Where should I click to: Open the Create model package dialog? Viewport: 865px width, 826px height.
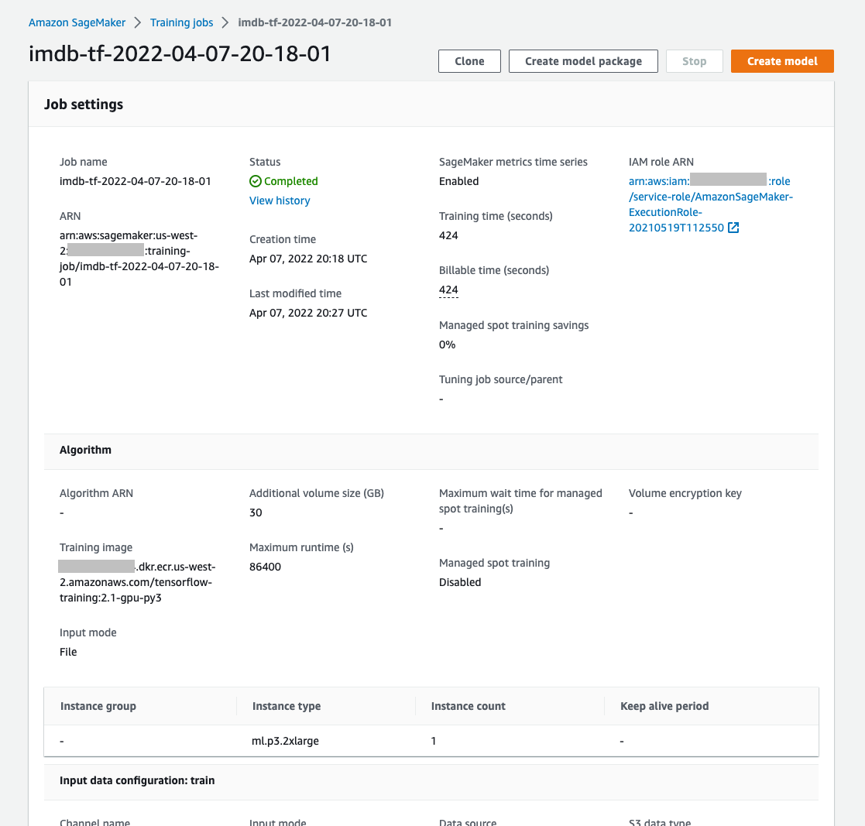(x=583, y=60)
